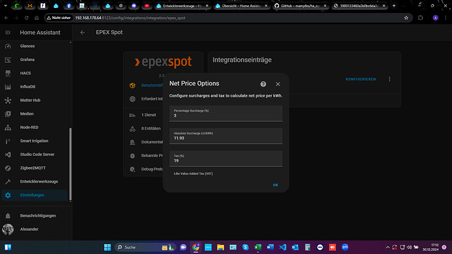Close the Net Price Options dialog
Viewport: 452px width, 254px height.
(278, 84)
